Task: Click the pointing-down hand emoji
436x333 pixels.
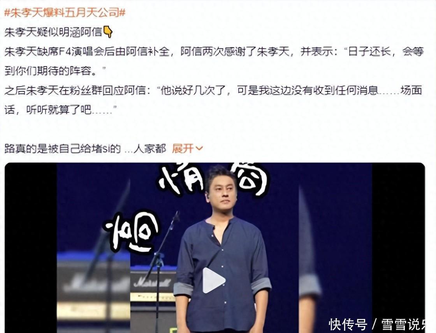Action: click(x=108, y=32)
